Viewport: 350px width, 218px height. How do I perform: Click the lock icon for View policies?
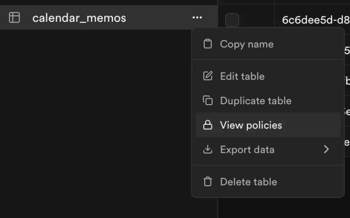coord(208,125)
